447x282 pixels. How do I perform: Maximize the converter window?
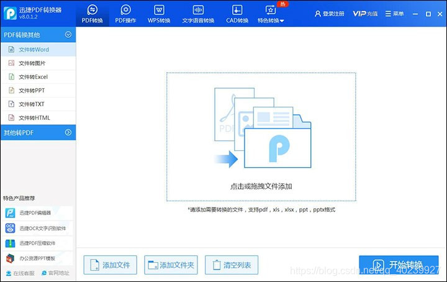pos(428,14)
